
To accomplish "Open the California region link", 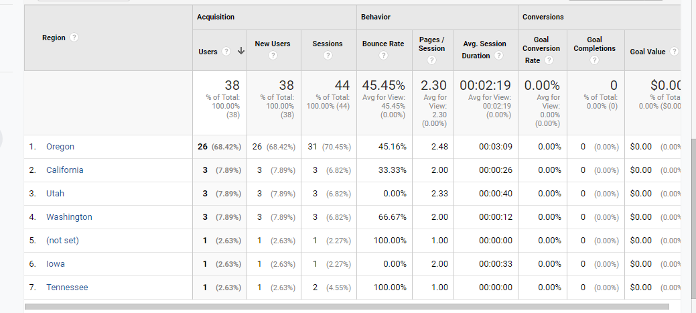I will (x=65, y=170).
